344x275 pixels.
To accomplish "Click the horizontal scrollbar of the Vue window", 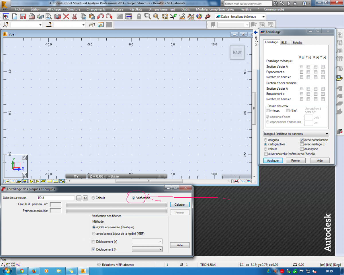I will click(x=149, y=181).
